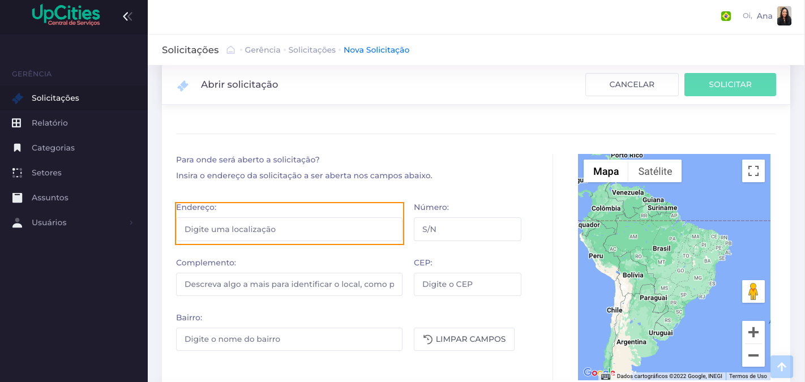805x382 pixels.
Task: Focus the Bairro input field
Action: (x=289, y=339)
